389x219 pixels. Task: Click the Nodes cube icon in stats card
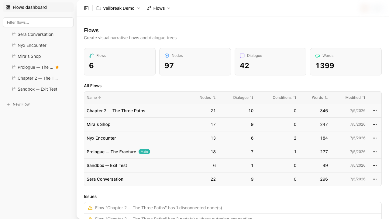[x=167, y=56]
